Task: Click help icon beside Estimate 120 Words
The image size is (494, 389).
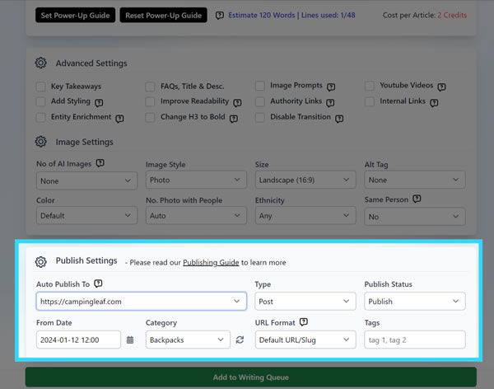Action: point(220,16)
